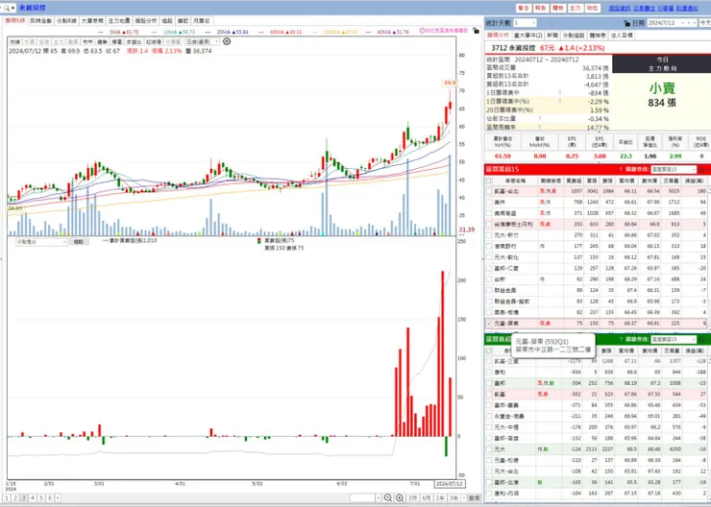Viewport: 711px width, 507px height.
Task: Zoom out the chart with minus magnifier
Action: tap(388, 498)
